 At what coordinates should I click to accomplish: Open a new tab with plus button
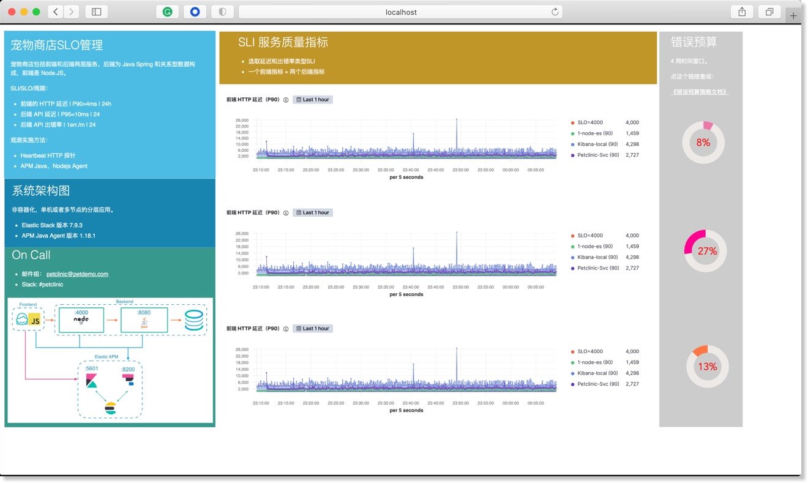coord(793,16)
